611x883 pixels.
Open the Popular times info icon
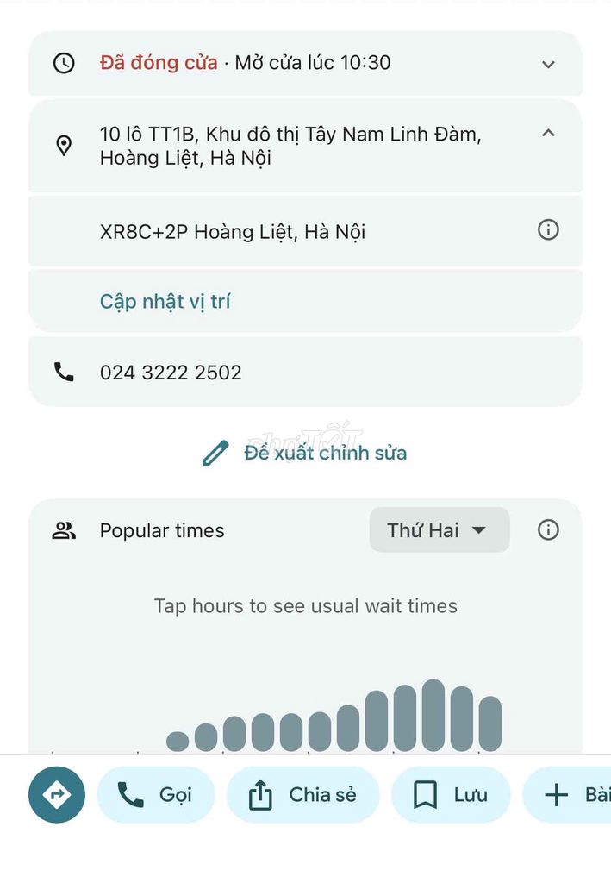pos(548,530)
